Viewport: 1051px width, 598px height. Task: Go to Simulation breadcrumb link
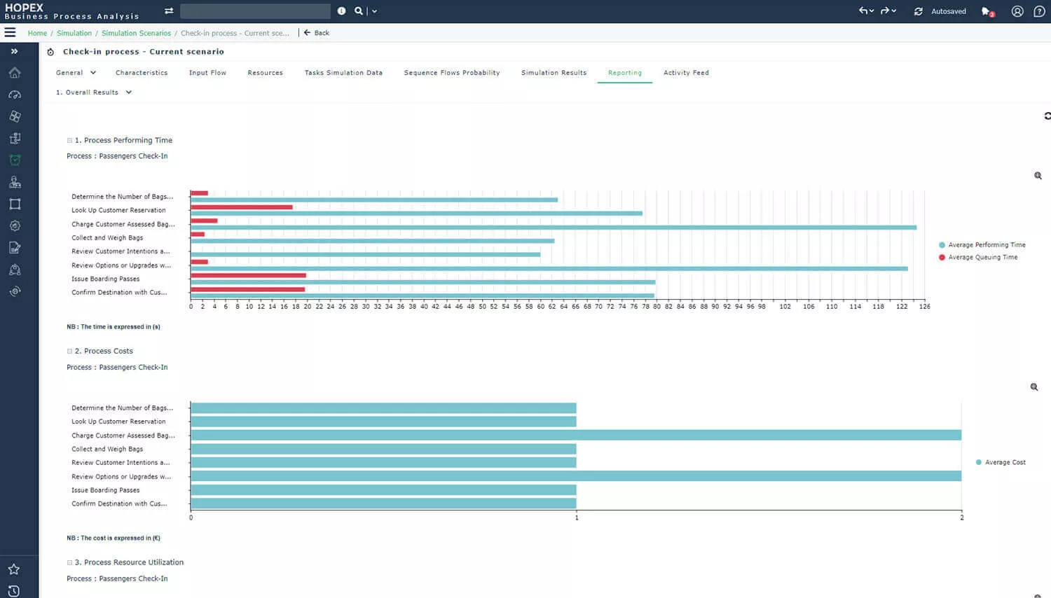point(74,33)
